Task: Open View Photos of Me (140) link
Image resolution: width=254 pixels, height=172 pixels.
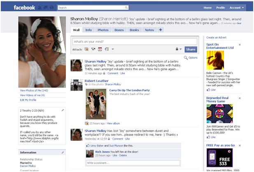Action: pos(34,90)
